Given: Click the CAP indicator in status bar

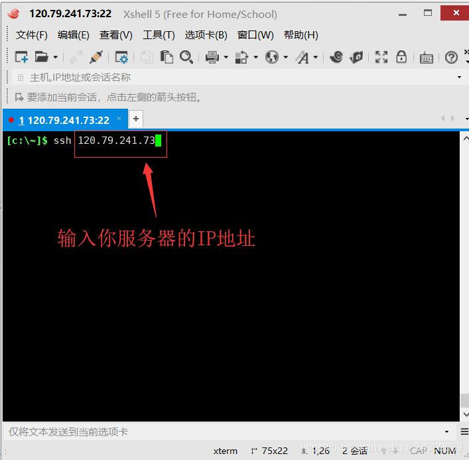Looking at the screenshot, I should pos(418,451).
